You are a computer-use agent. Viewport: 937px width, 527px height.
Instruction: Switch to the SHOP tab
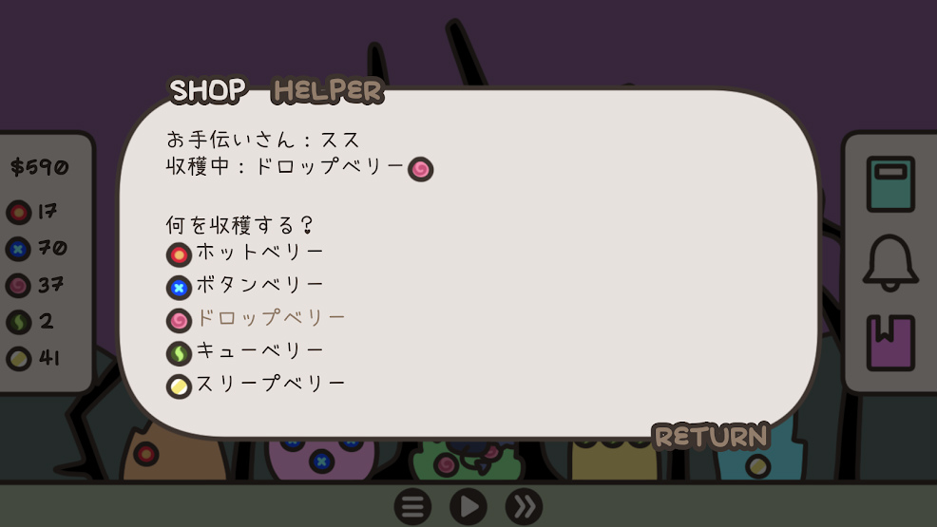[x=207, y=91]
